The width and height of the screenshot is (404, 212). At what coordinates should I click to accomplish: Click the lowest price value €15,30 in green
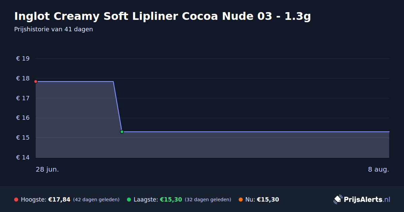click(171, 200)
